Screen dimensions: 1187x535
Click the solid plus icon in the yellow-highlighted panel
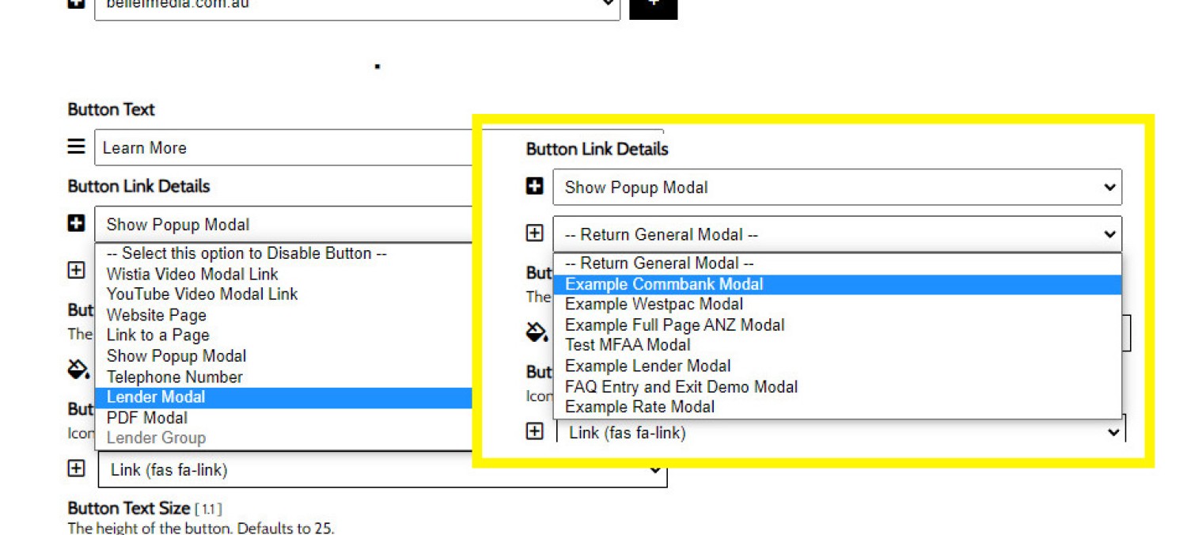535,187
